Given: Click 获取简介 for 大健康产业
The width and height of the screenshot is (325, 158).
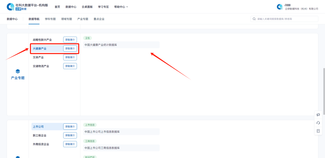Looking at the screenshot, I should point(70,49).
